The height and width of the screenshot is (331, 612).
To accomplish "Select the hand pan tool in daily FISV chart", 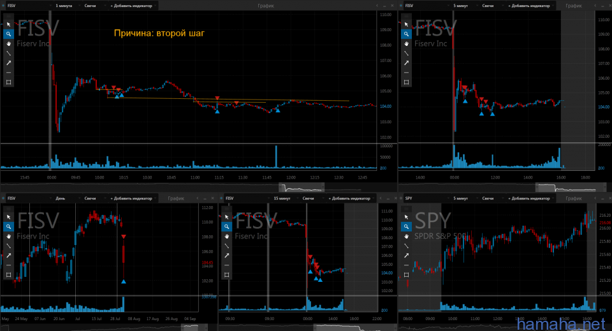I will coord(8,236).
